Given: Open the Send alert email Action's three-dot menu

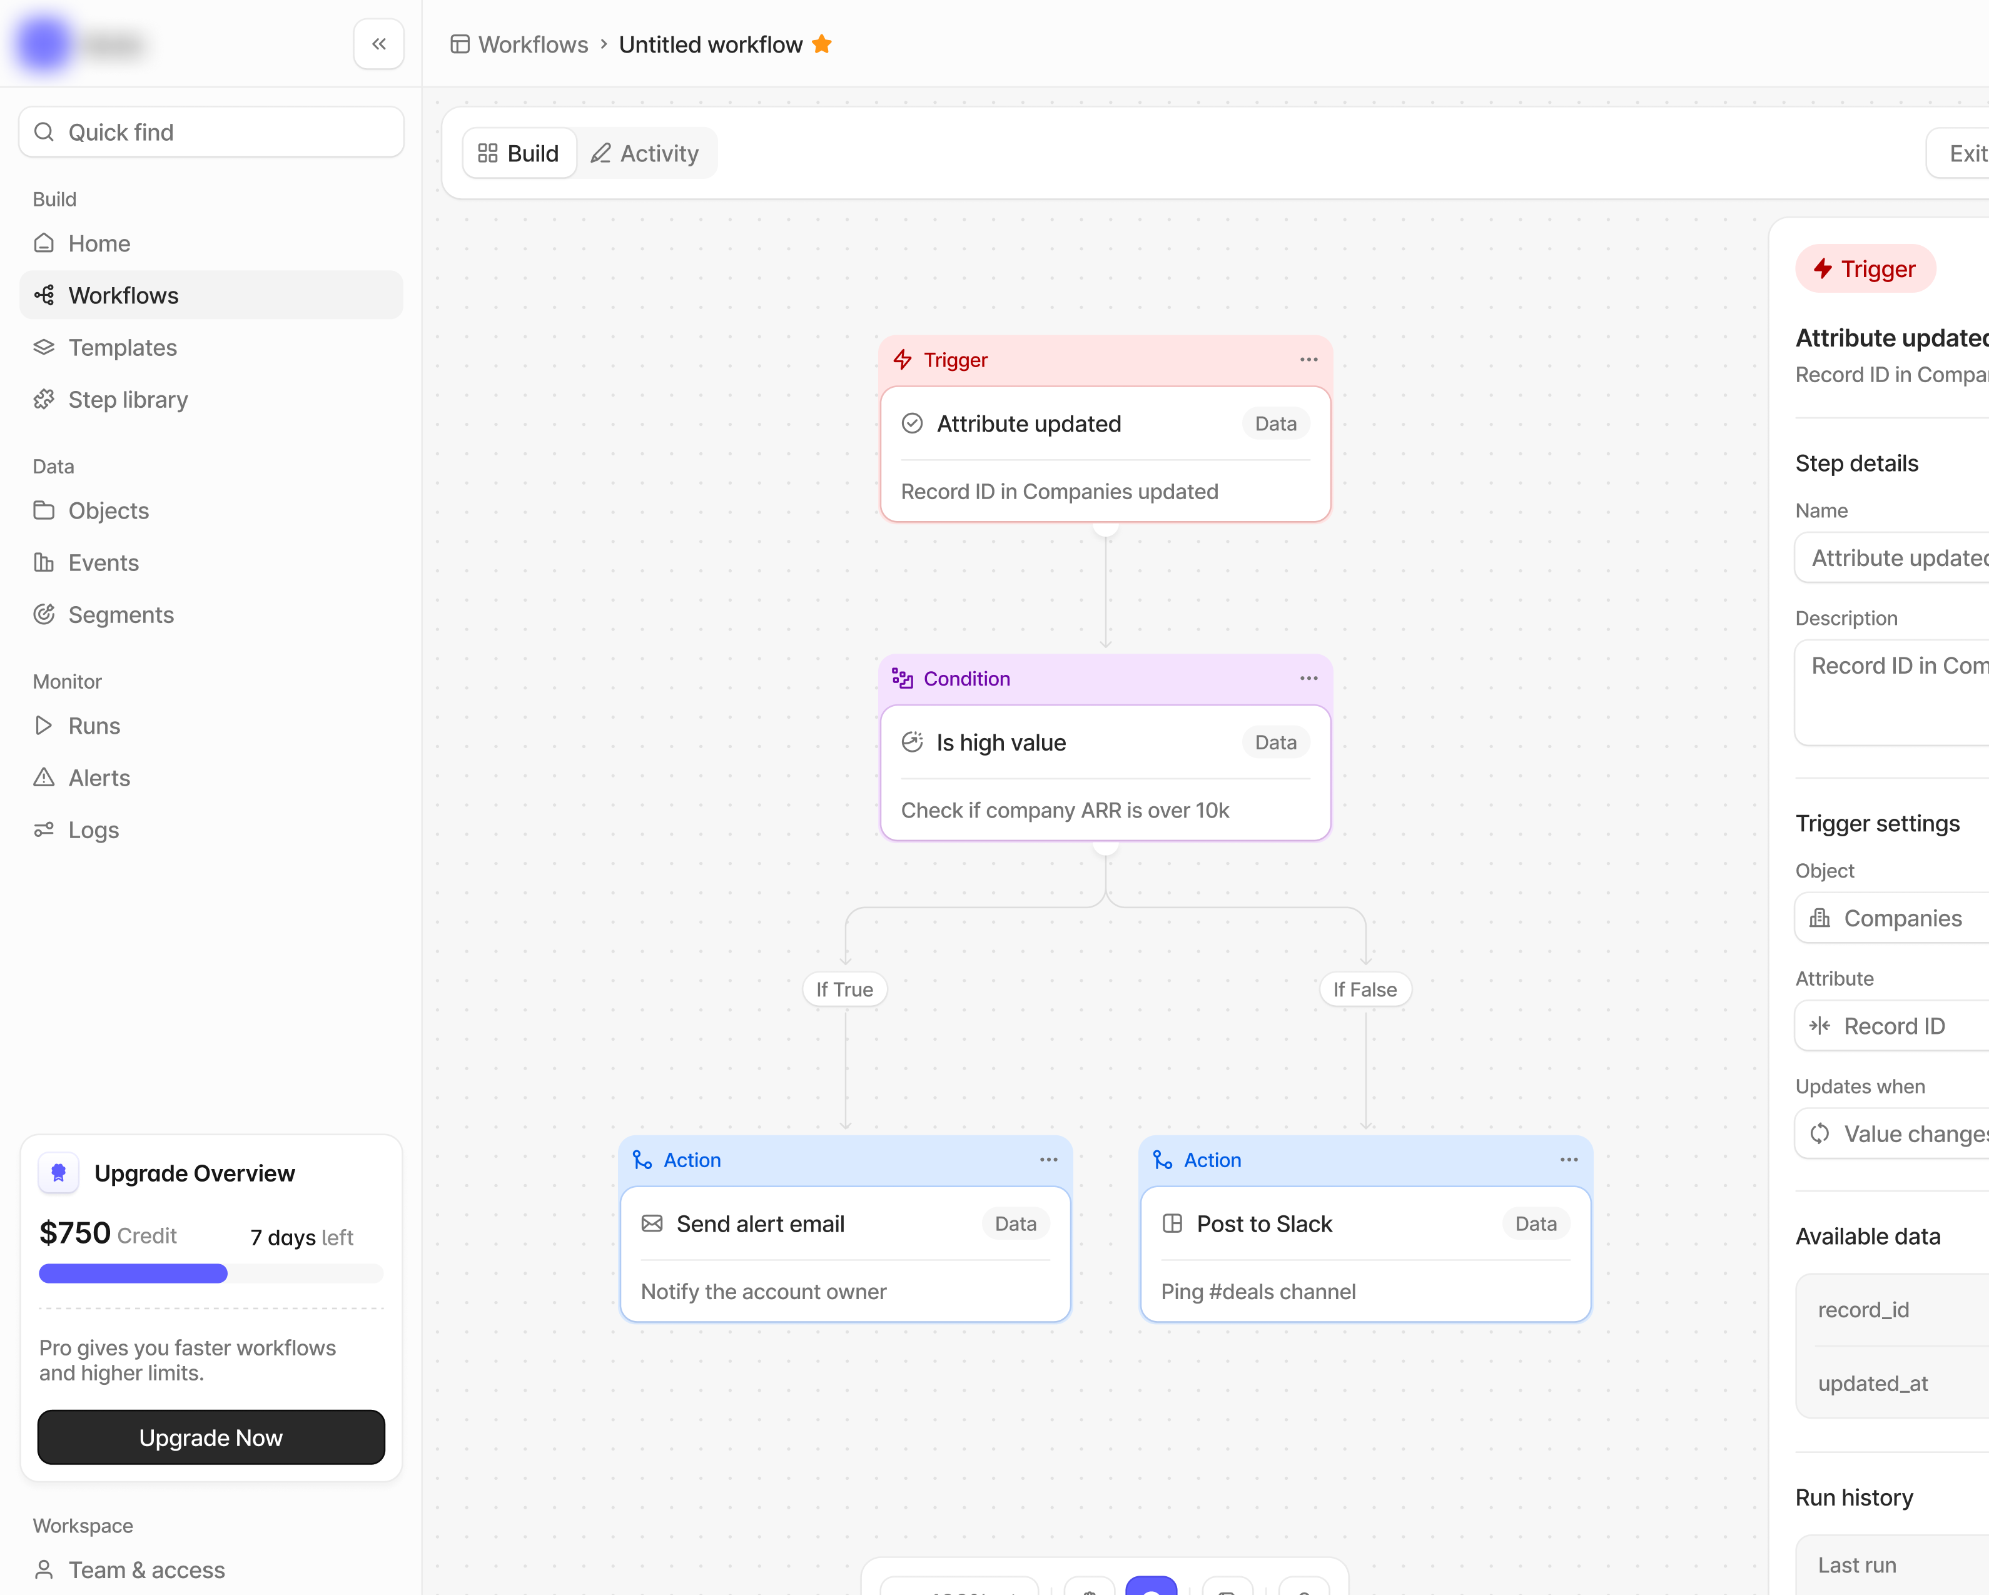Looking at the screenshot, I should click(1048, 1160).
